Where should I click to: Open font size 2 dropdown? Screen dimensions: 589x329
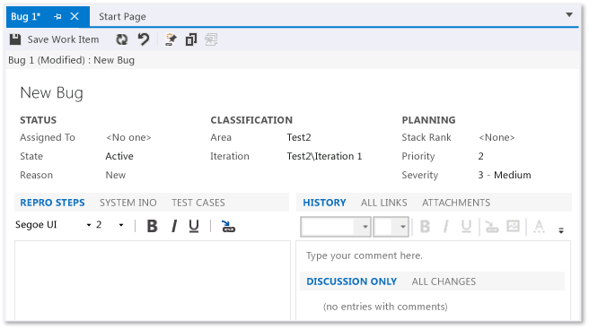coord(121,225)
